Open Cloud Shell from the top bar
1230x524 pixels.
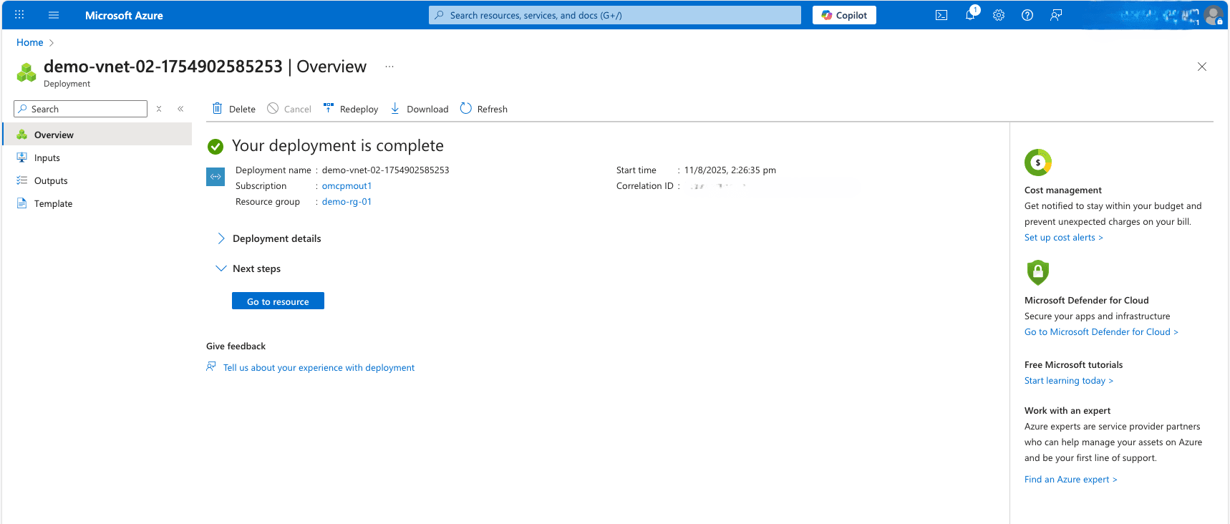(x=941, y=15)
